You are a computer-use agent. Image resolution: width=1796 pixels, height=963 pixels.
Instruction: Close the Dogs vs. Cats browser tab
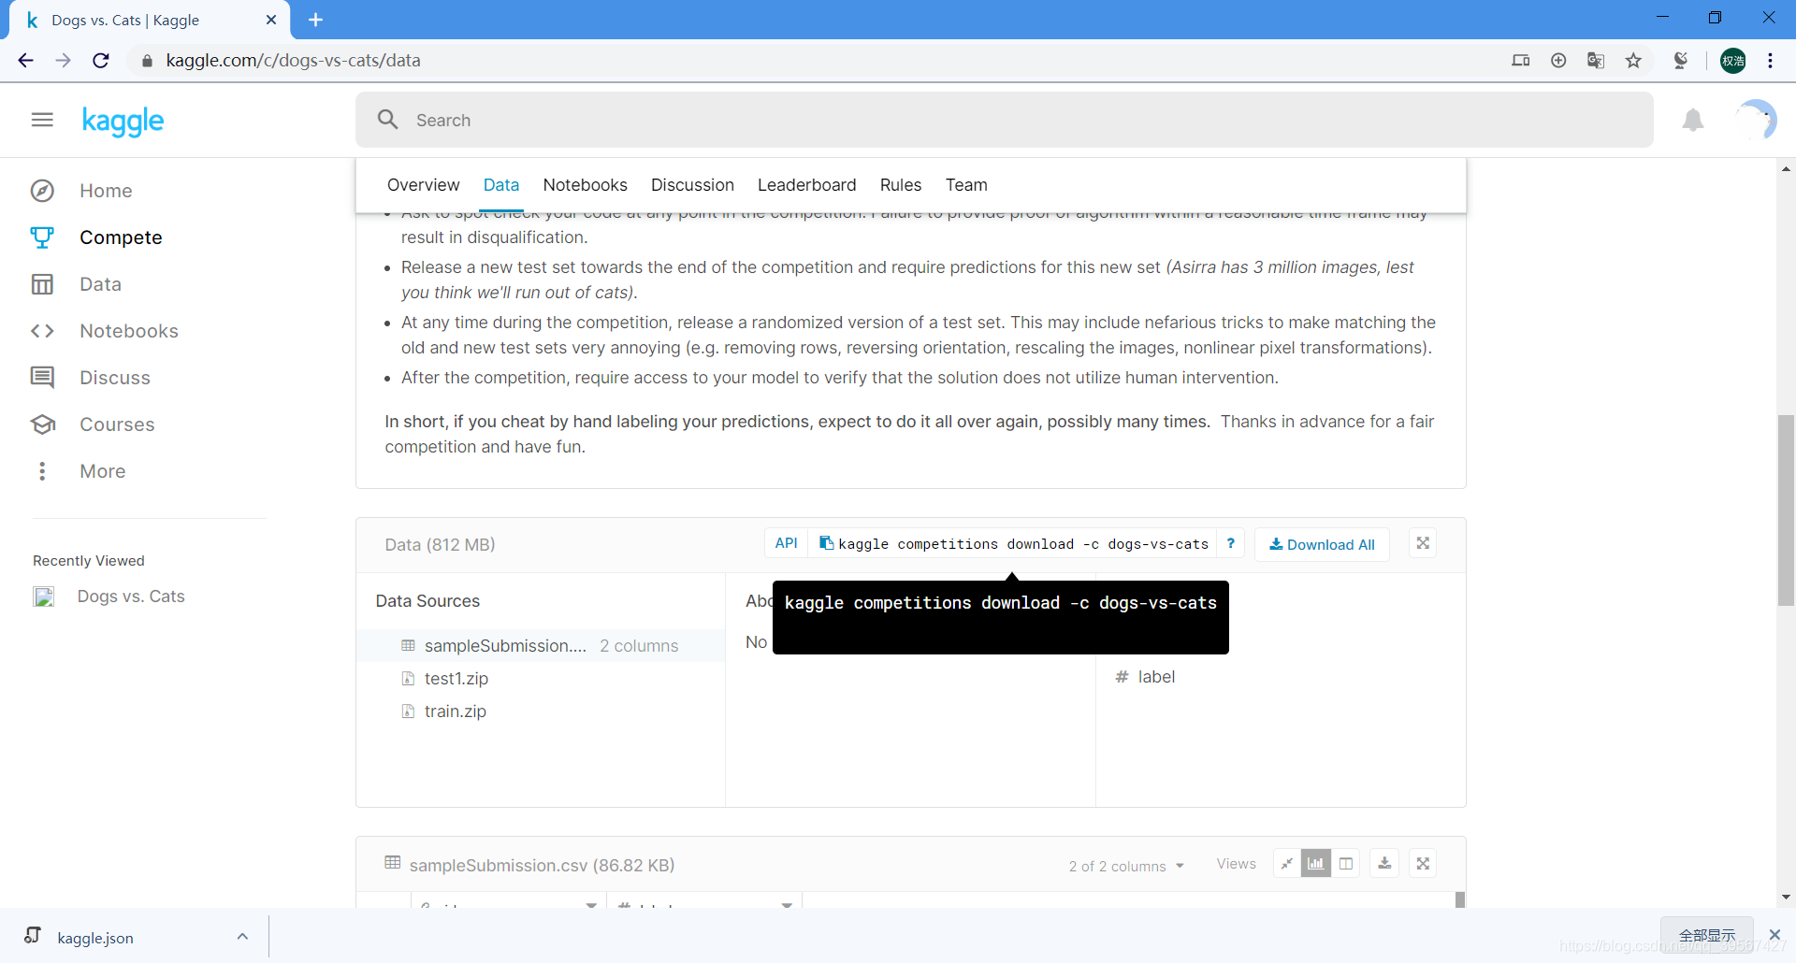point(271,20)
